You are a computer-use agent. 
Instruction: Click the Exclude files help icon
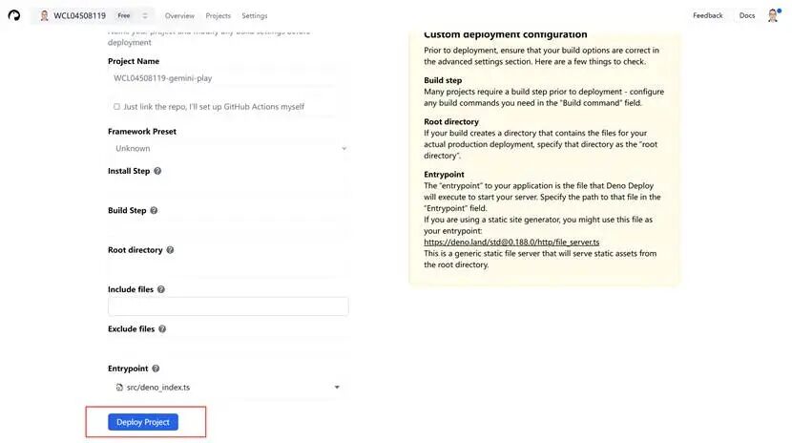click(162, 329)
